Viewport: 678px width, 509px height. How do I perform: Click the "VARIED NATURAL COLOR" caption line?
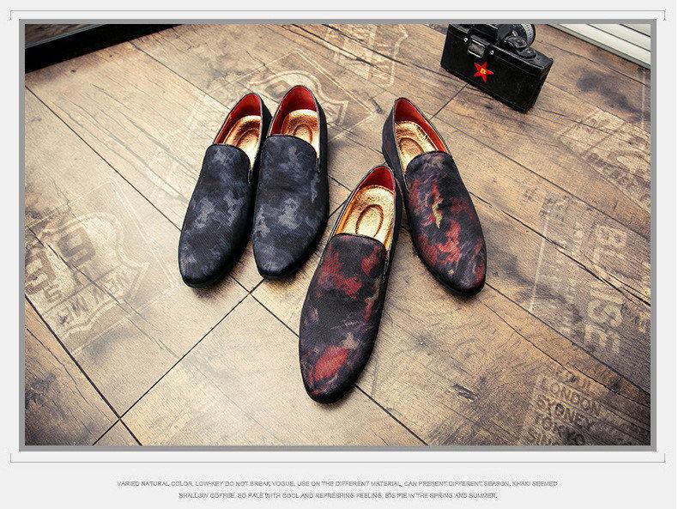(337, 483)
